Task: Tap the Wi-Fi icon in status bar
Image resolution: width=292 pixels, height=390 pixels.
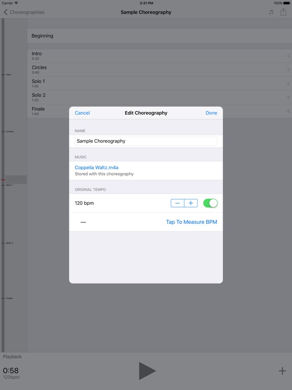Action: pos(16,3)
